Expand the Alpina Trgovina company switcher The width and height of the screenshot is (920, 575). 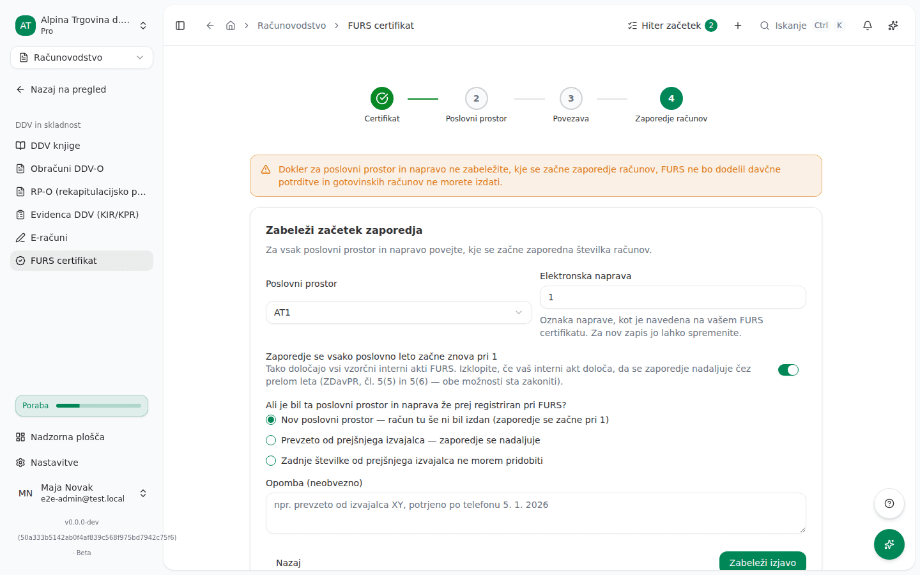pos(82,26)
